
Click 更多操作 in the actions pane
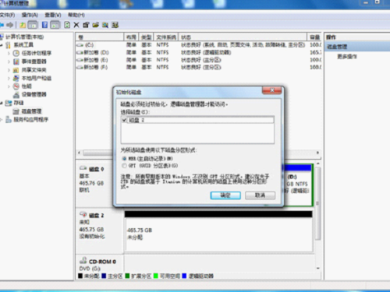[347, 57]
